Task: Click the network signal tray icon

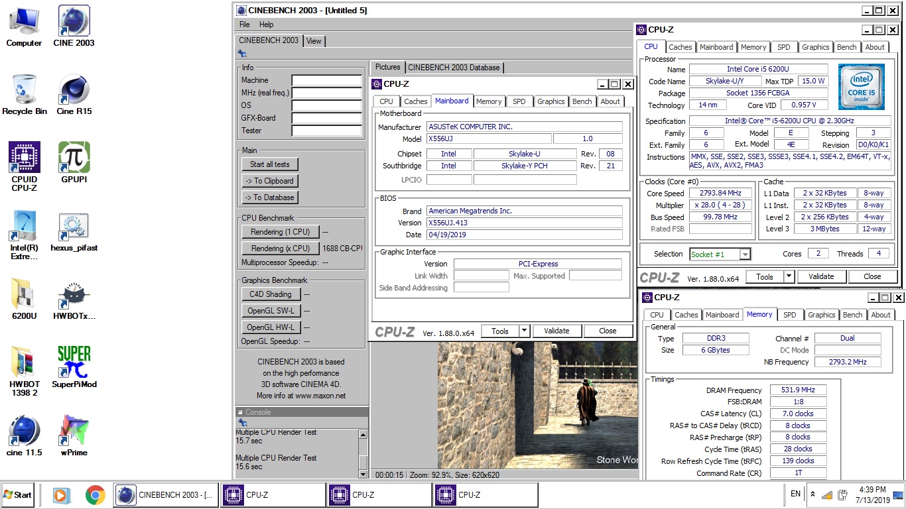Action: coord(827,494)
